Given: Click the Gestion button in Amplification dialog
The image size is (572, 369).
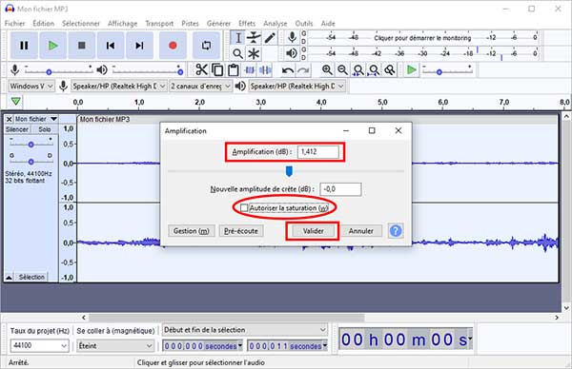Looking at the screenshot, I should click(192, 231).
